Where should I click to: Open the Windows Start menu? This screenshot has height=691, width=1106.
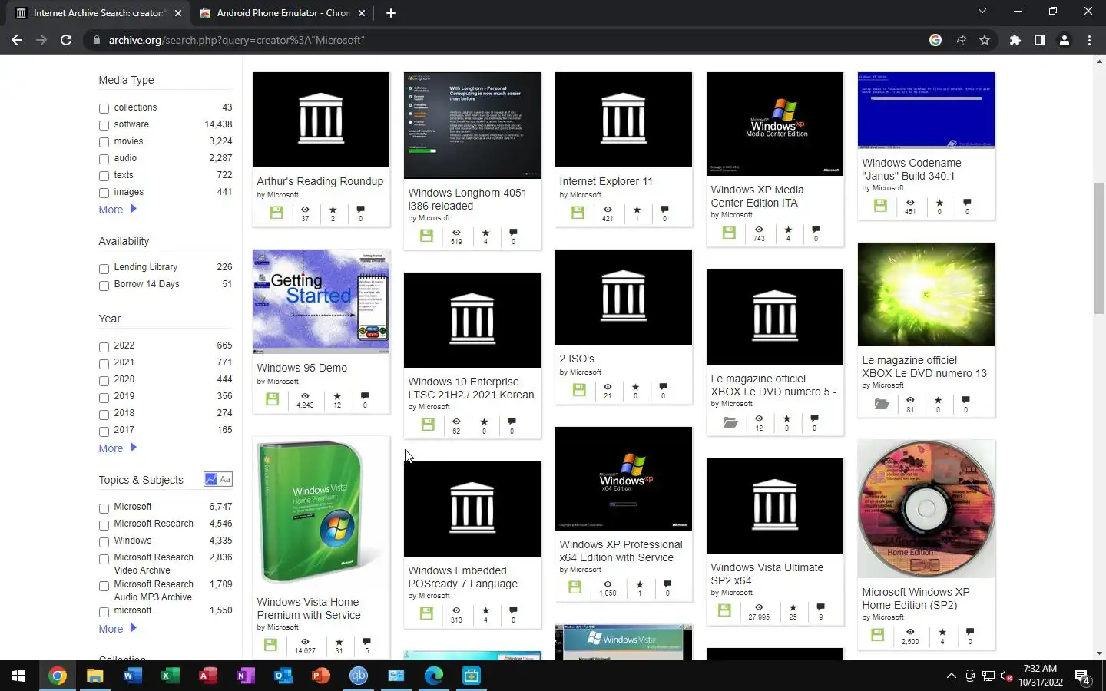click(x=18, y=676)
